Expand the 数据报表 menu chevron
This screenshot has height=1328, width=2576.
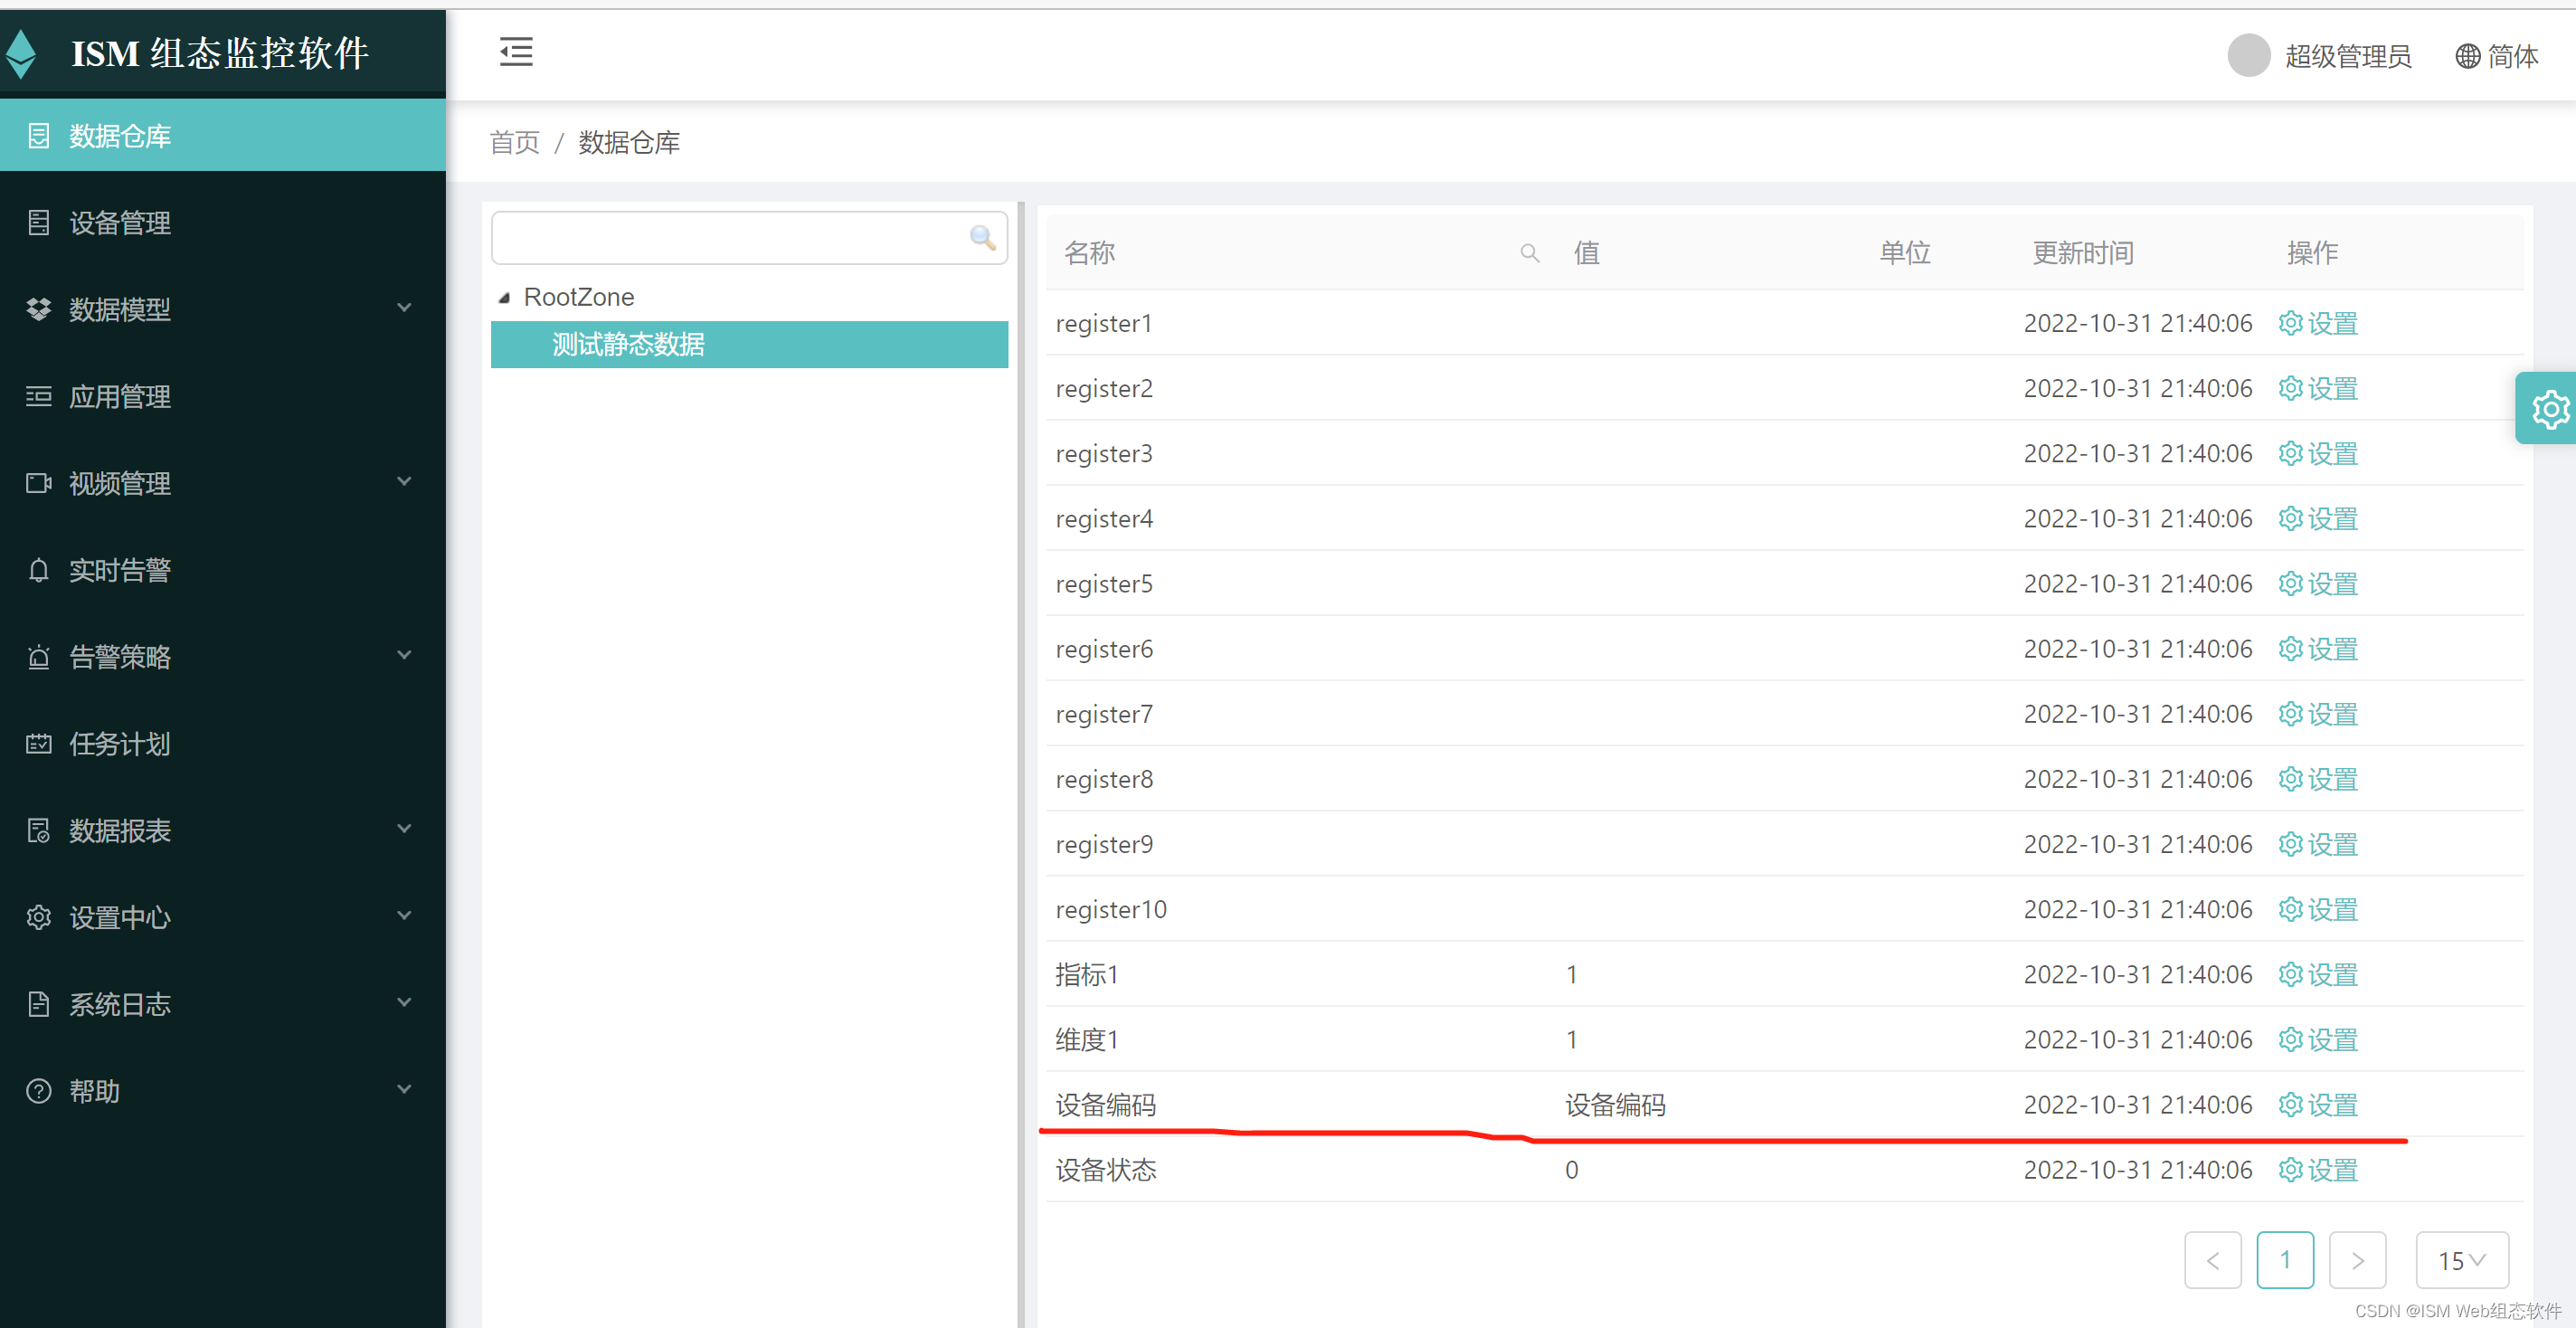[x=404, y=829]
